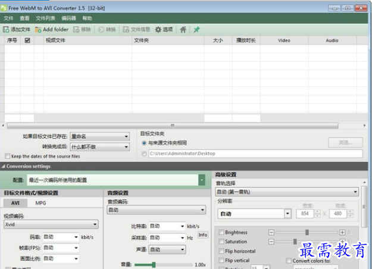Sort by the Video column header
This screenshot has height=269, width=372.
tap(285, 40)
